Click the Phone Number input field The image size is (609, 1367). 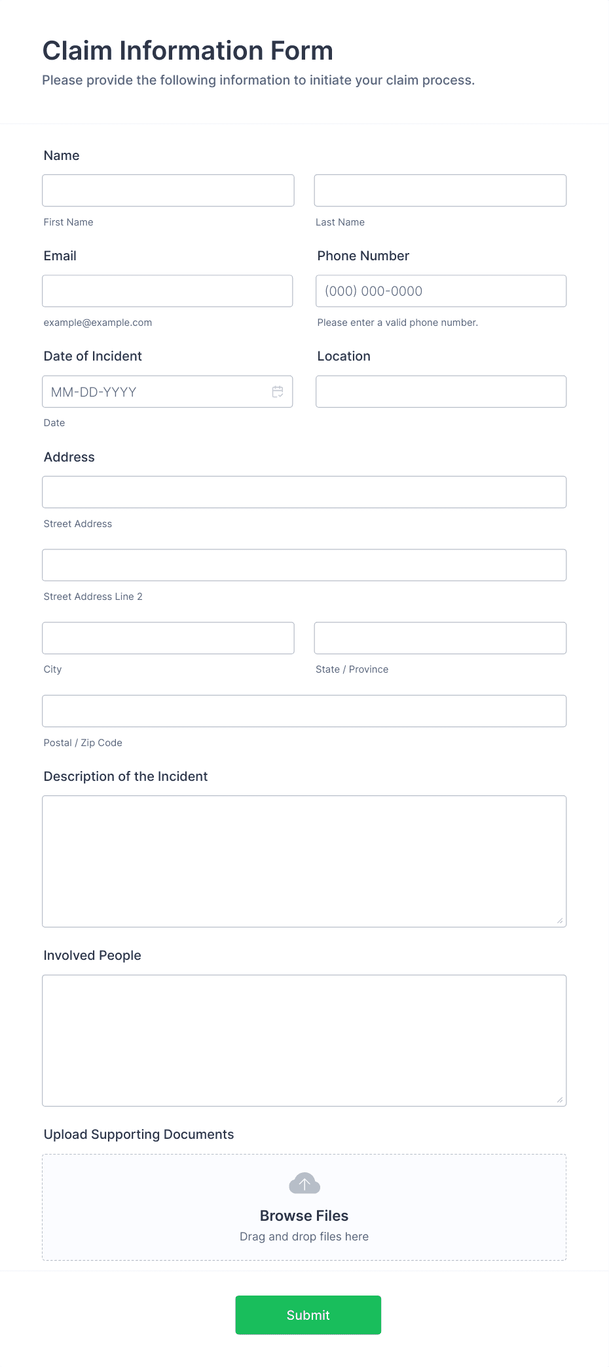(x=440, y=290)
